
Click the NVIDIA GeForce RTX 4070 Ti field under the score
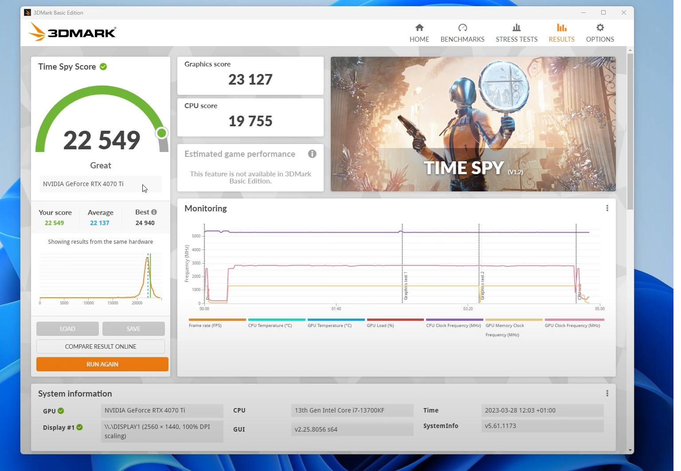pyautogui.click(x=101, y=184)
